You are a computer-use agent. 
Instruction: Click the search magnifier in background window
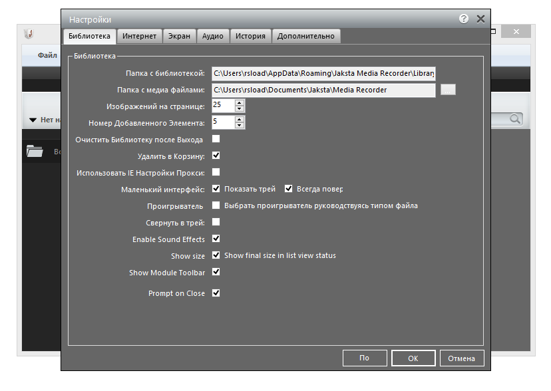515,119
